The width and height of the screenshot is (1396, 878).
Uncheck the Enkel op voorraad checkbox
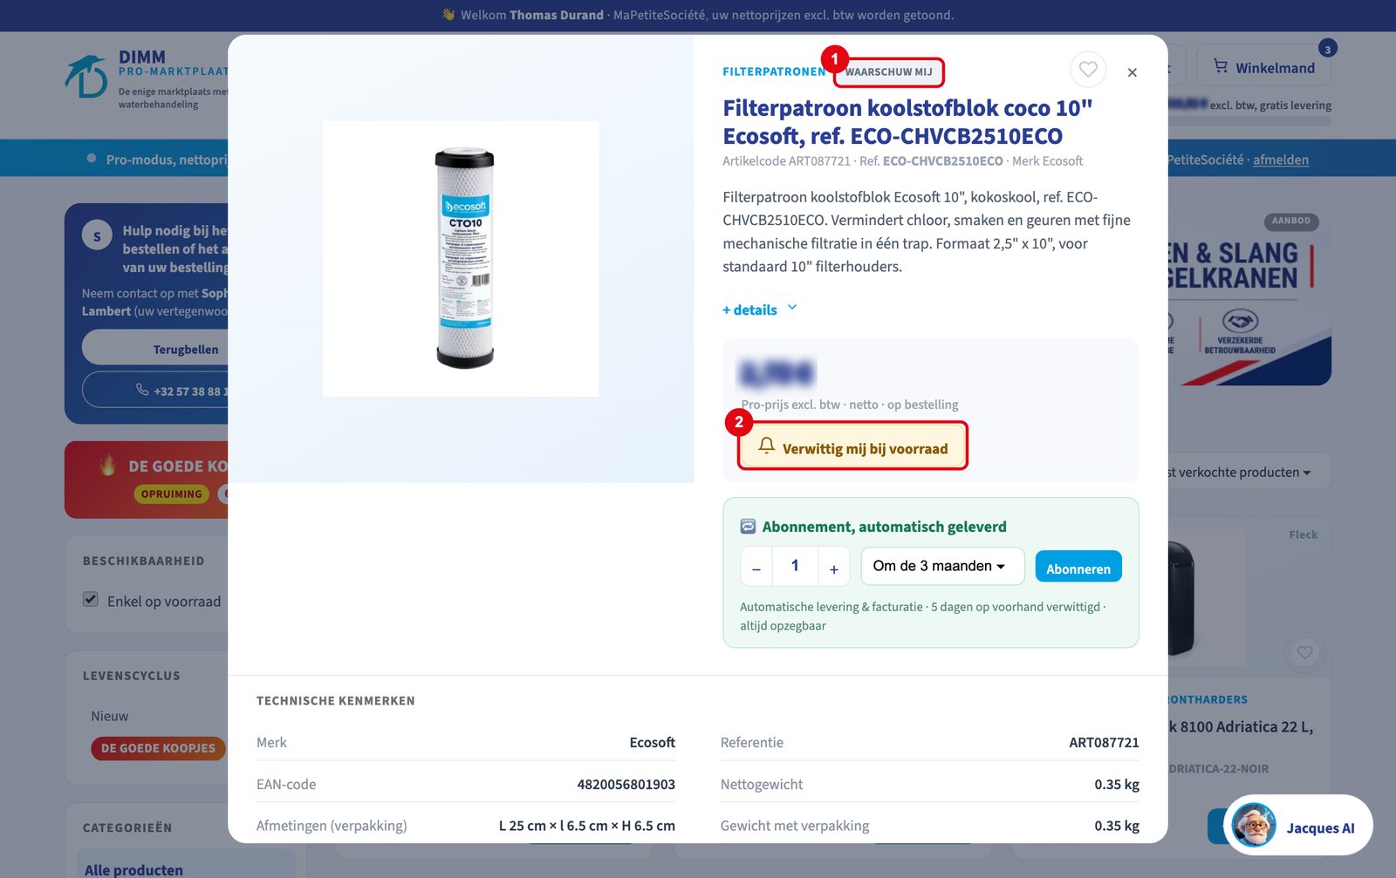[x=91, y=599]
